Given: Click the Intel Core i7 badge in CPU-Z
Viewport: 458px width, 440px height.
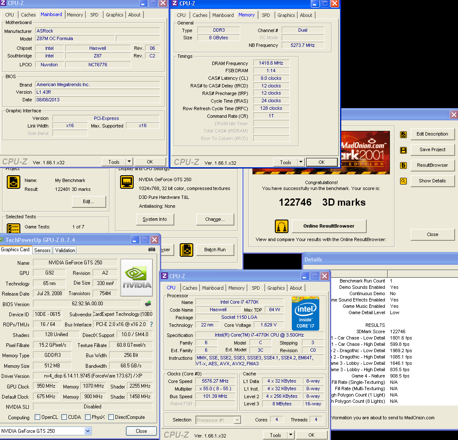Looking at the screenshot, I should point(305,314).
